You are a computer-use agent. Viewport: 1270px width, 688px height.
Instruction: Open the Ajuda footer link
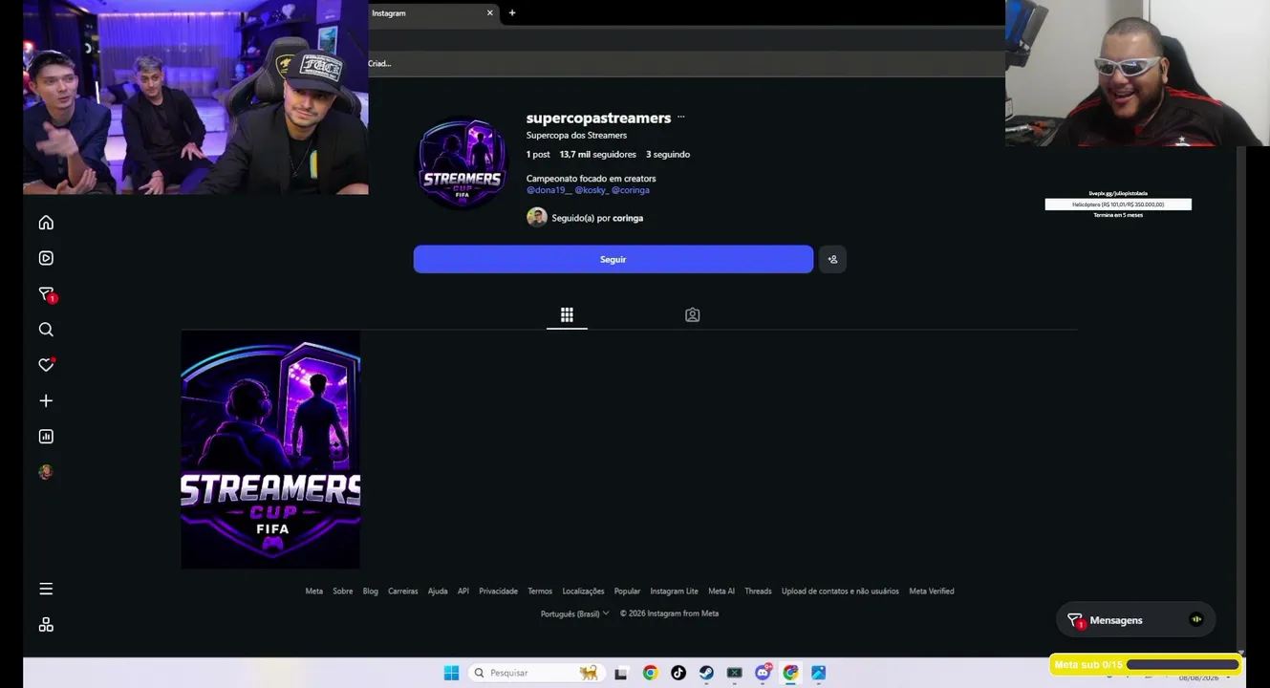[x=438, y=591]
